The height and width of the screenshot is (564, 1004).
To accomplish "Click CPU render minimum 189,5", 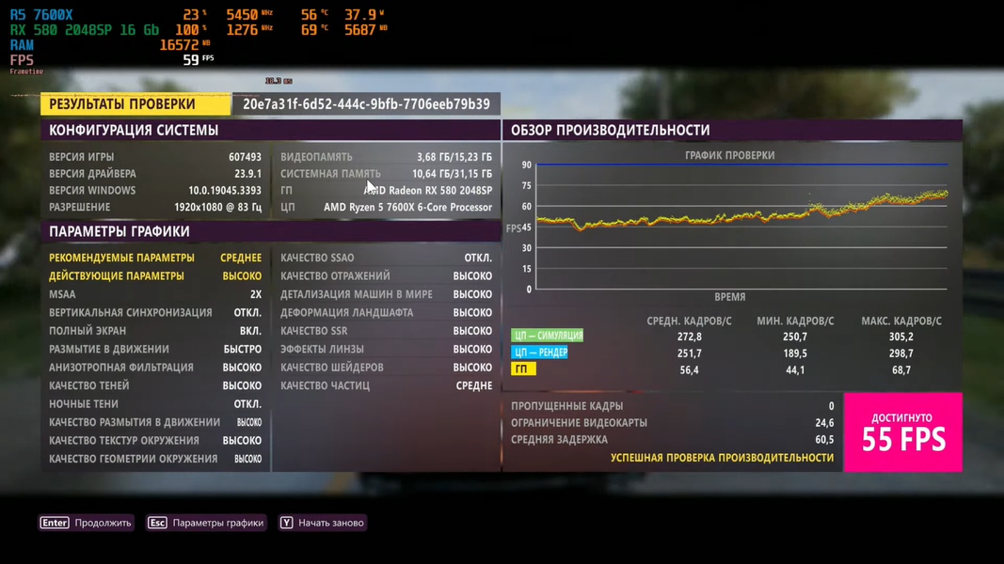I will click(x=794, y=353).
